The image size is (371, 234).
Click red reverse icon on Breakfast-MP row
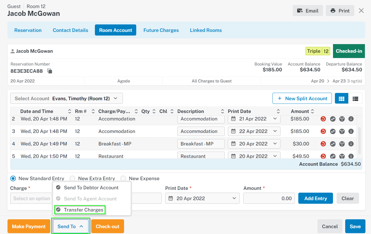tap(323, 144)
